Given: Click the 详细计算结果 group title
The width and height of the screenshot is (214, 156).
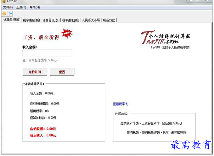Looking at the screenshot, I should click(x=34, y=84).
